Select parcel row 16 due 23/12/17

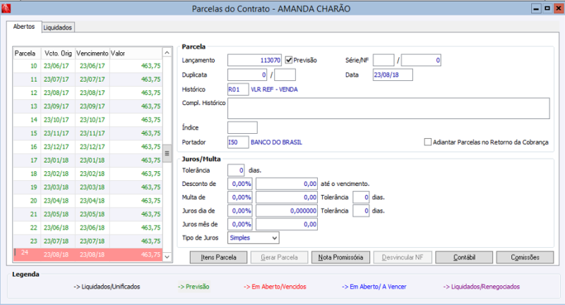88,147
